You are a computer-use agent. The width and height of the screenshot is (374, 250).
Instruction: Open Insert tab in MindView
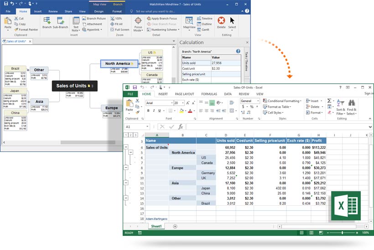click(37, 11)
